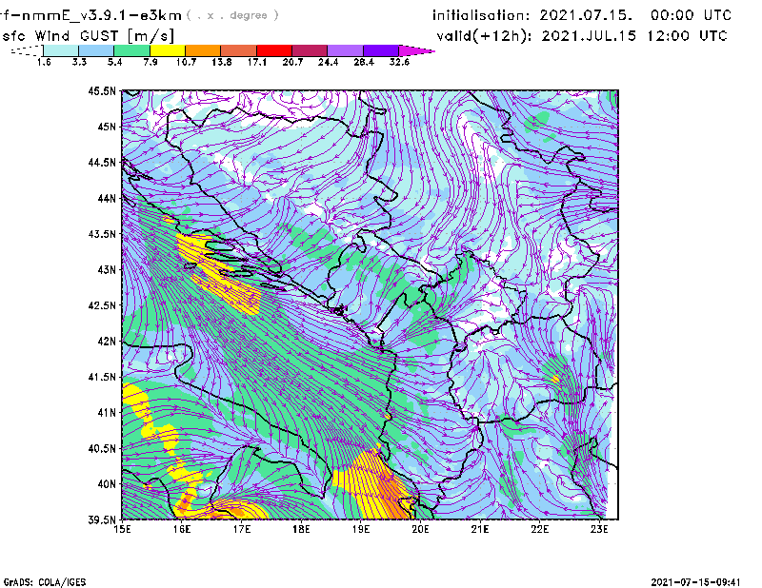Click the '41.5N' latitude label
Viewport: 762px width, 588px height.
point(102,377)
